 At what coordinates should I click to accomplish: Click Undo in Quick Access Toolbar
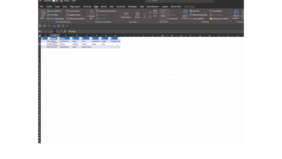pyautogui.click(x=49, y=26)
